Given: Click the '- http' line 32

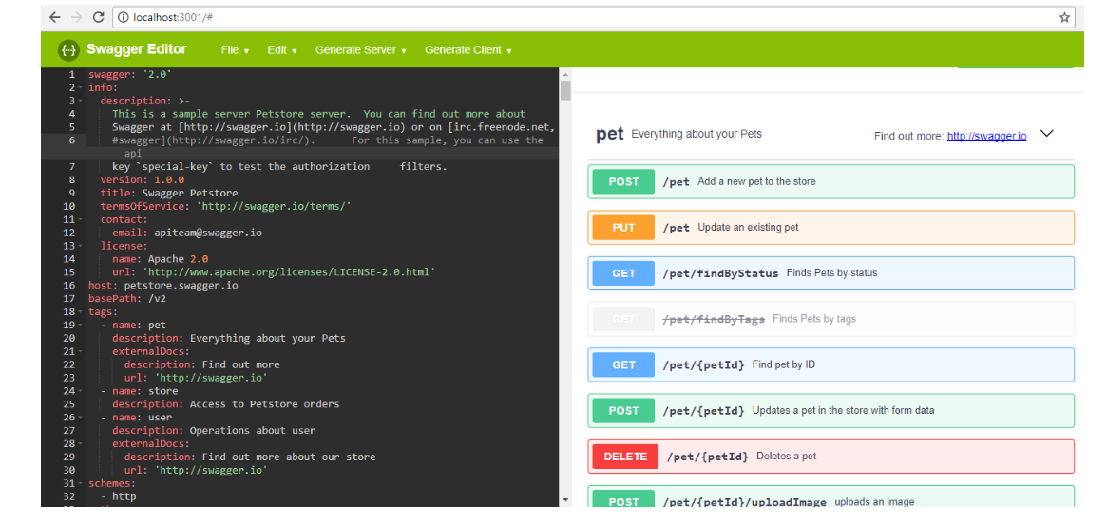Looking at the screenshot, I should tap(118, 496).
